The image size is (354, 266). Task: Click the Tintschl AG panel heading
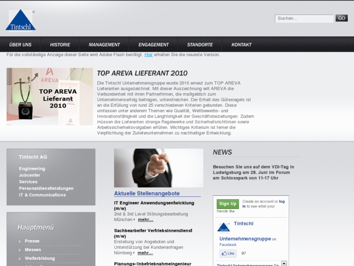(x=33, y=157)
